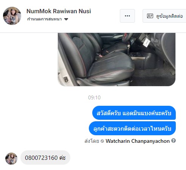Click the ดูข้อมูลติดต่อ button

pos(164,16)
